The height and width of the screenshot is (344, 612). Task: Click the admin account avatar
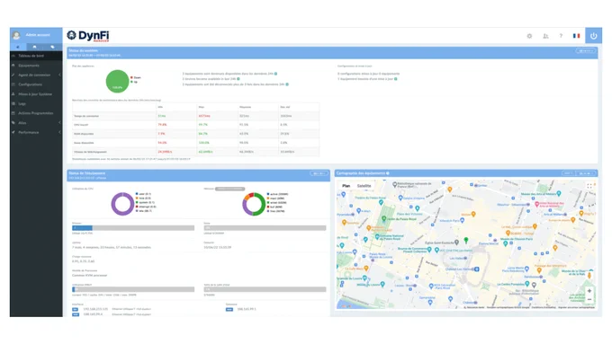tap(16, 35)
